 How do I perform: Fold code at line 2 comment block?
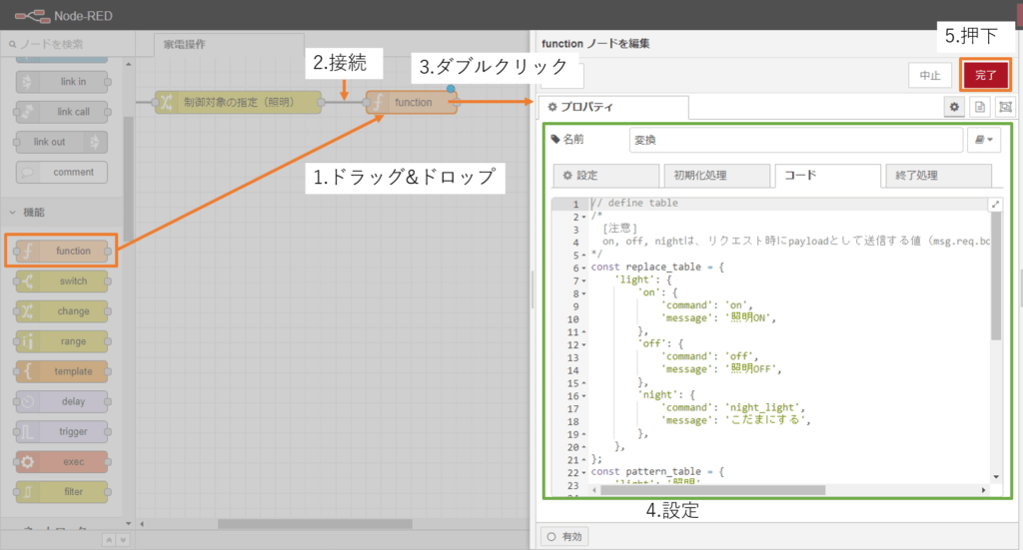pyautogui.click(x=583, y=217)
